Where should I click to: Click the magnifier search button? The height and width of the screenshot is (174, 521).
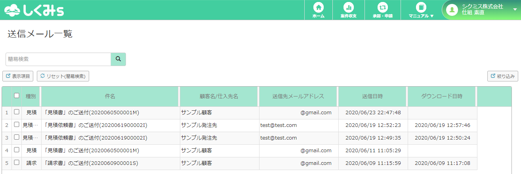tap(118, 59)
